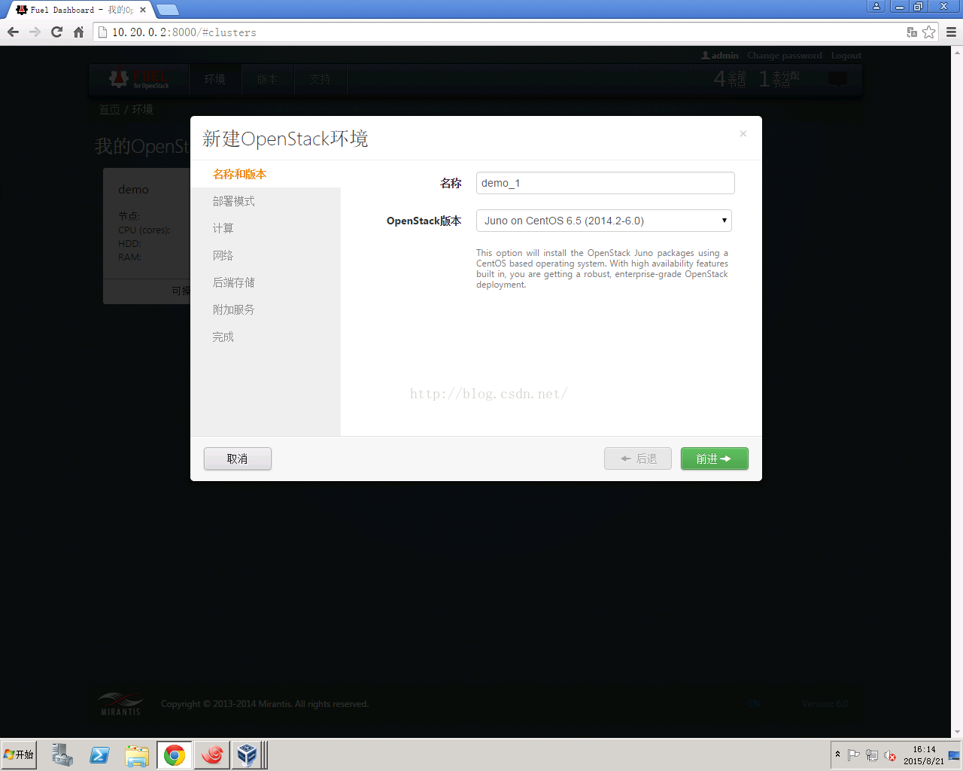Close the Fuel Dashboard browser tab

pos(143,10)
